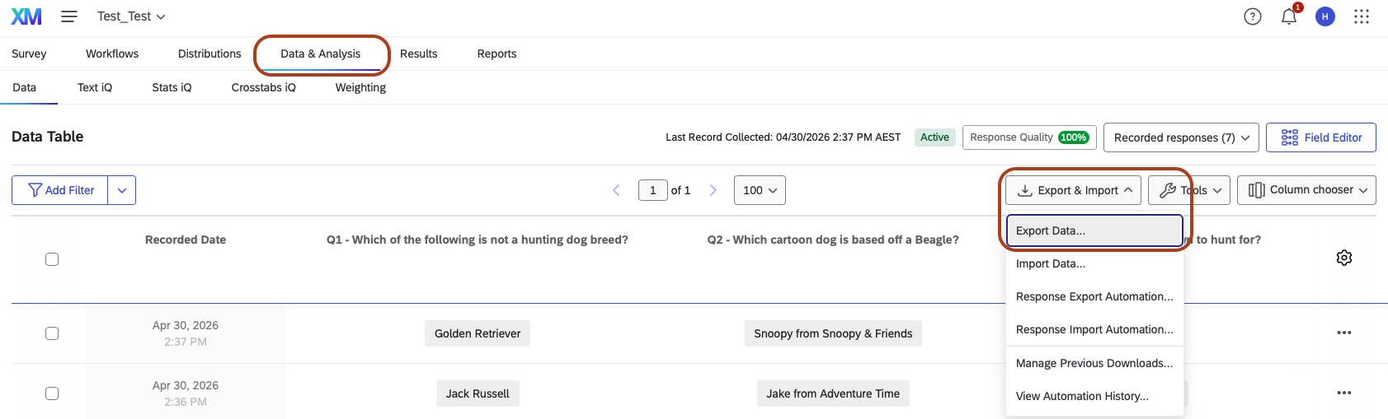Open the apps grid switcher
This screenshot has width=1388, height=419.
(1362, 16)
